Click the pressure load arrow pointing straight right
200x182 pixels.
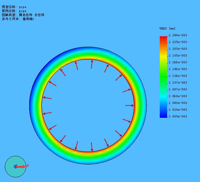tap(129, 105)
